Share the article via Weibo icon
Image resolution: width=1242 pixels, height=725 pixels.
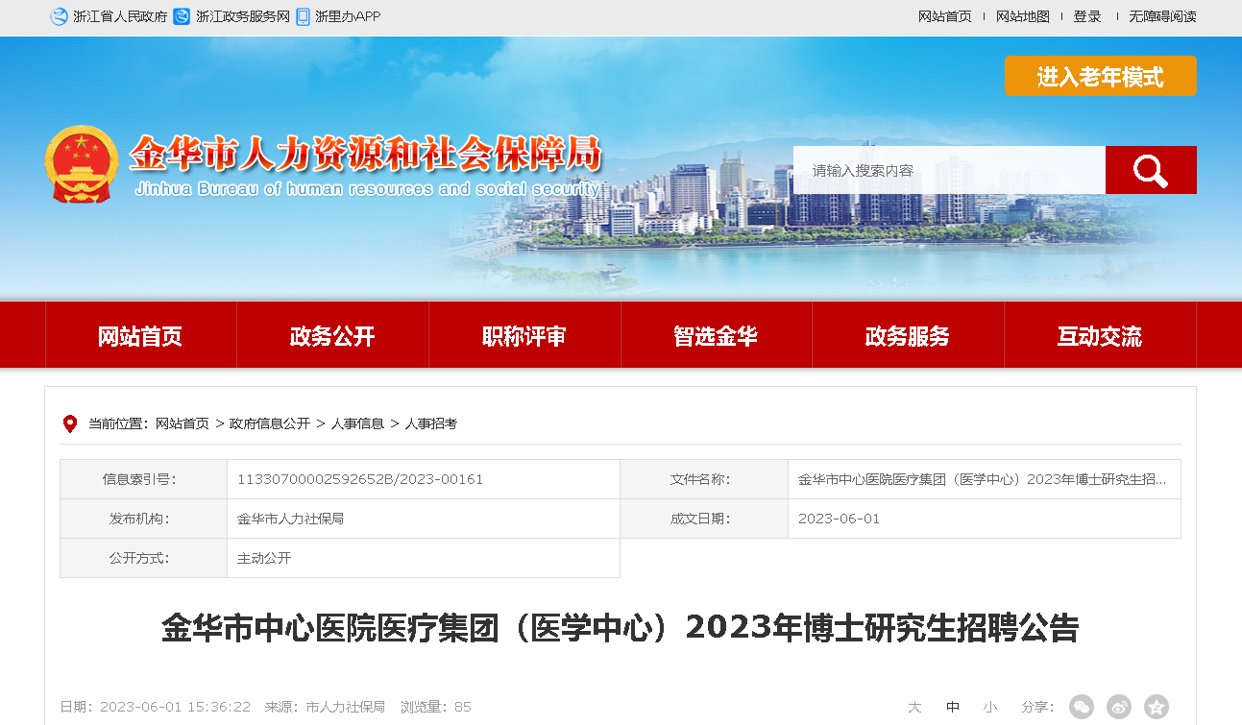[x=1119, y=707]
